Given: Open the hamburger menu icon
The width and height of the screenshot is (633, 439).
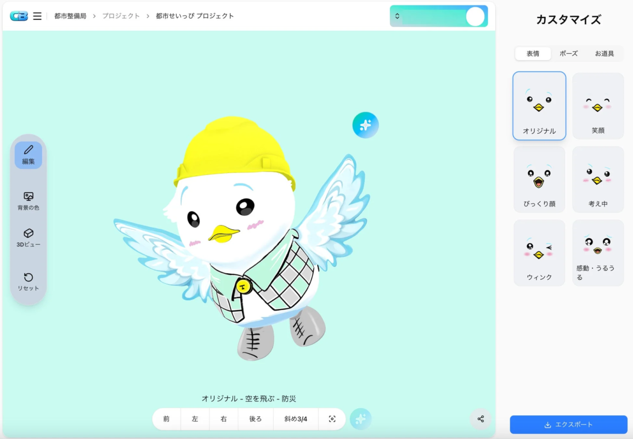Looking at the screenshot, I should click(x=37, y=16).
